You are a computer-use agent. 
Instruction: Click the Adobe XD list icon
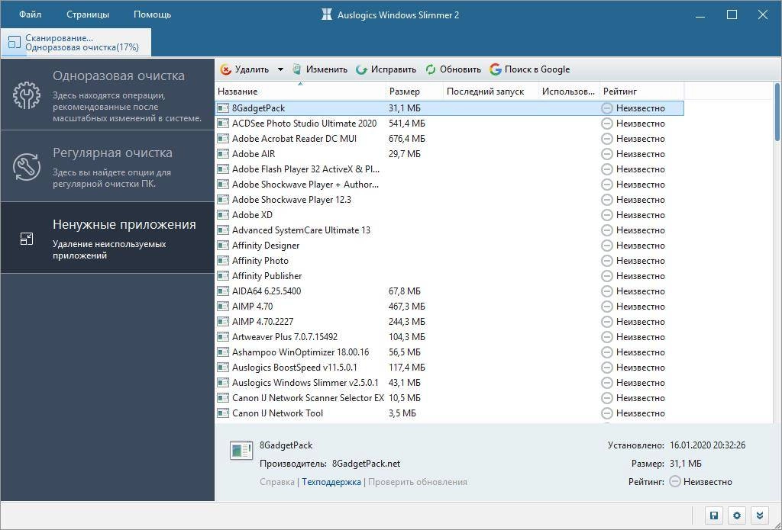223,215
